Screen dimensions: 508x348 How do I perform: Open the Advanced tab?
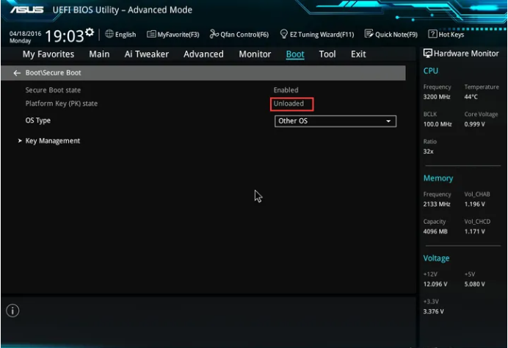[x=203, y=54]
